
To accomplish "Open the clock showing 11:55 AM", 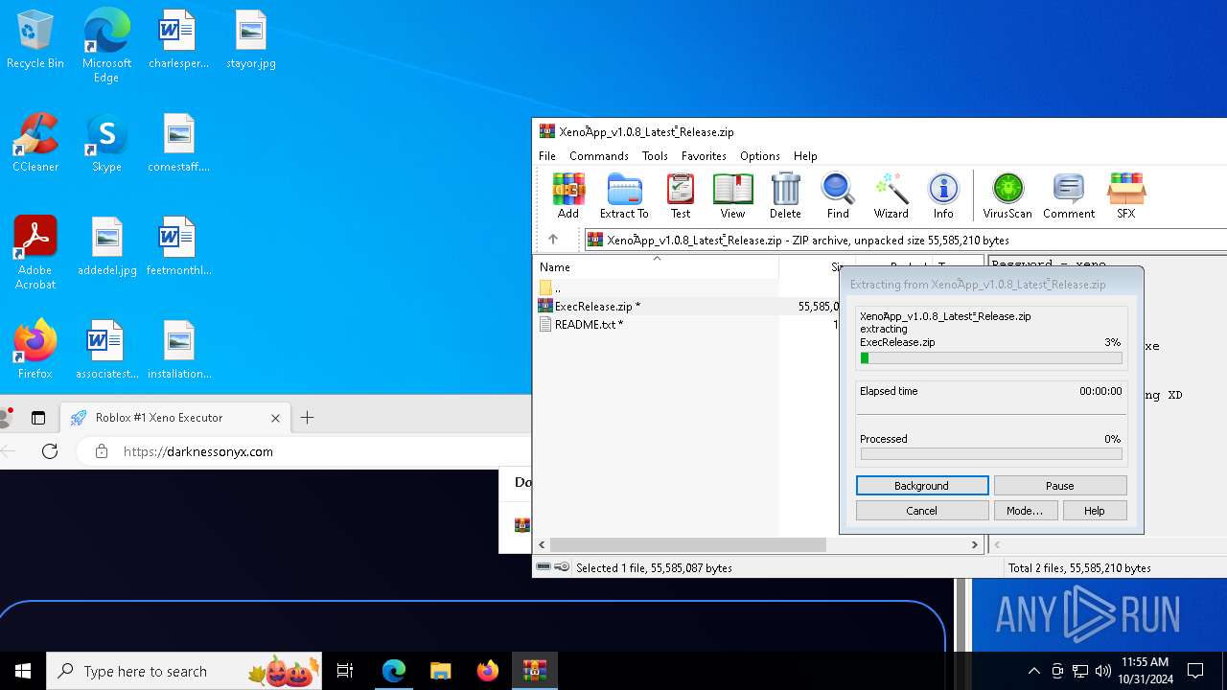I will click(x=1145, y=671).
